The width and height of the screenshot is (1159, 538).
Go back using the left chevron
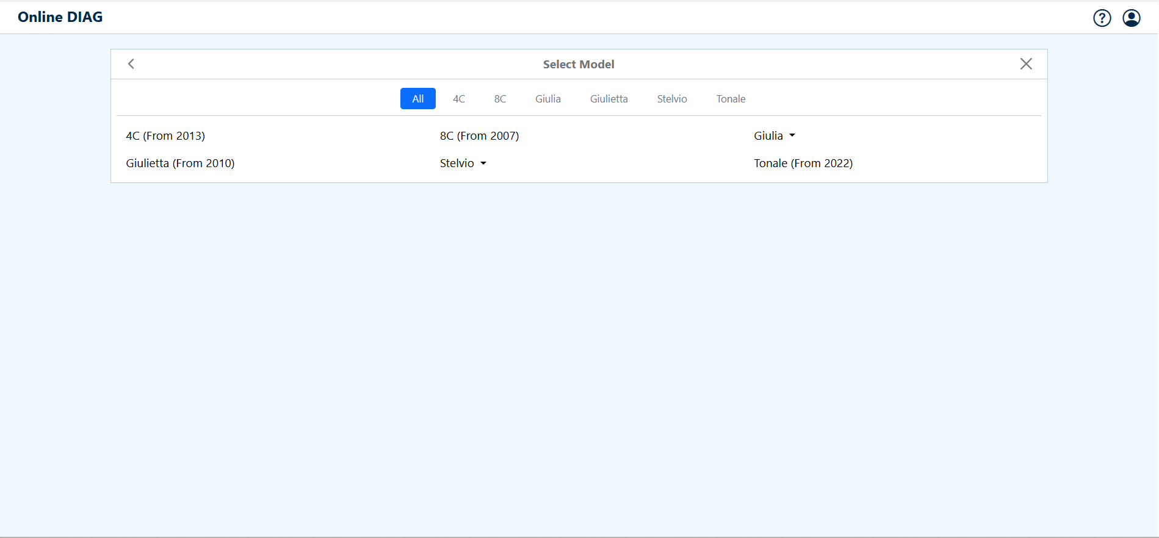[131, 64]
